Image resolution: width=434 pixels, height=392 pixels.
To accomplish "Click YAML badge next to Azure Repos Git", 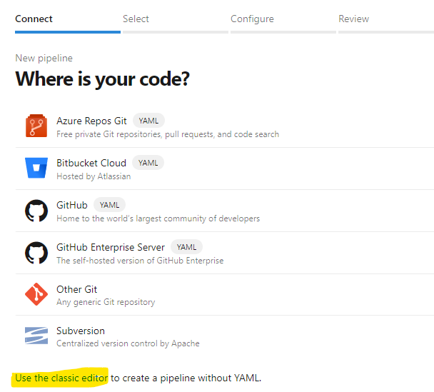I will 148,121.
